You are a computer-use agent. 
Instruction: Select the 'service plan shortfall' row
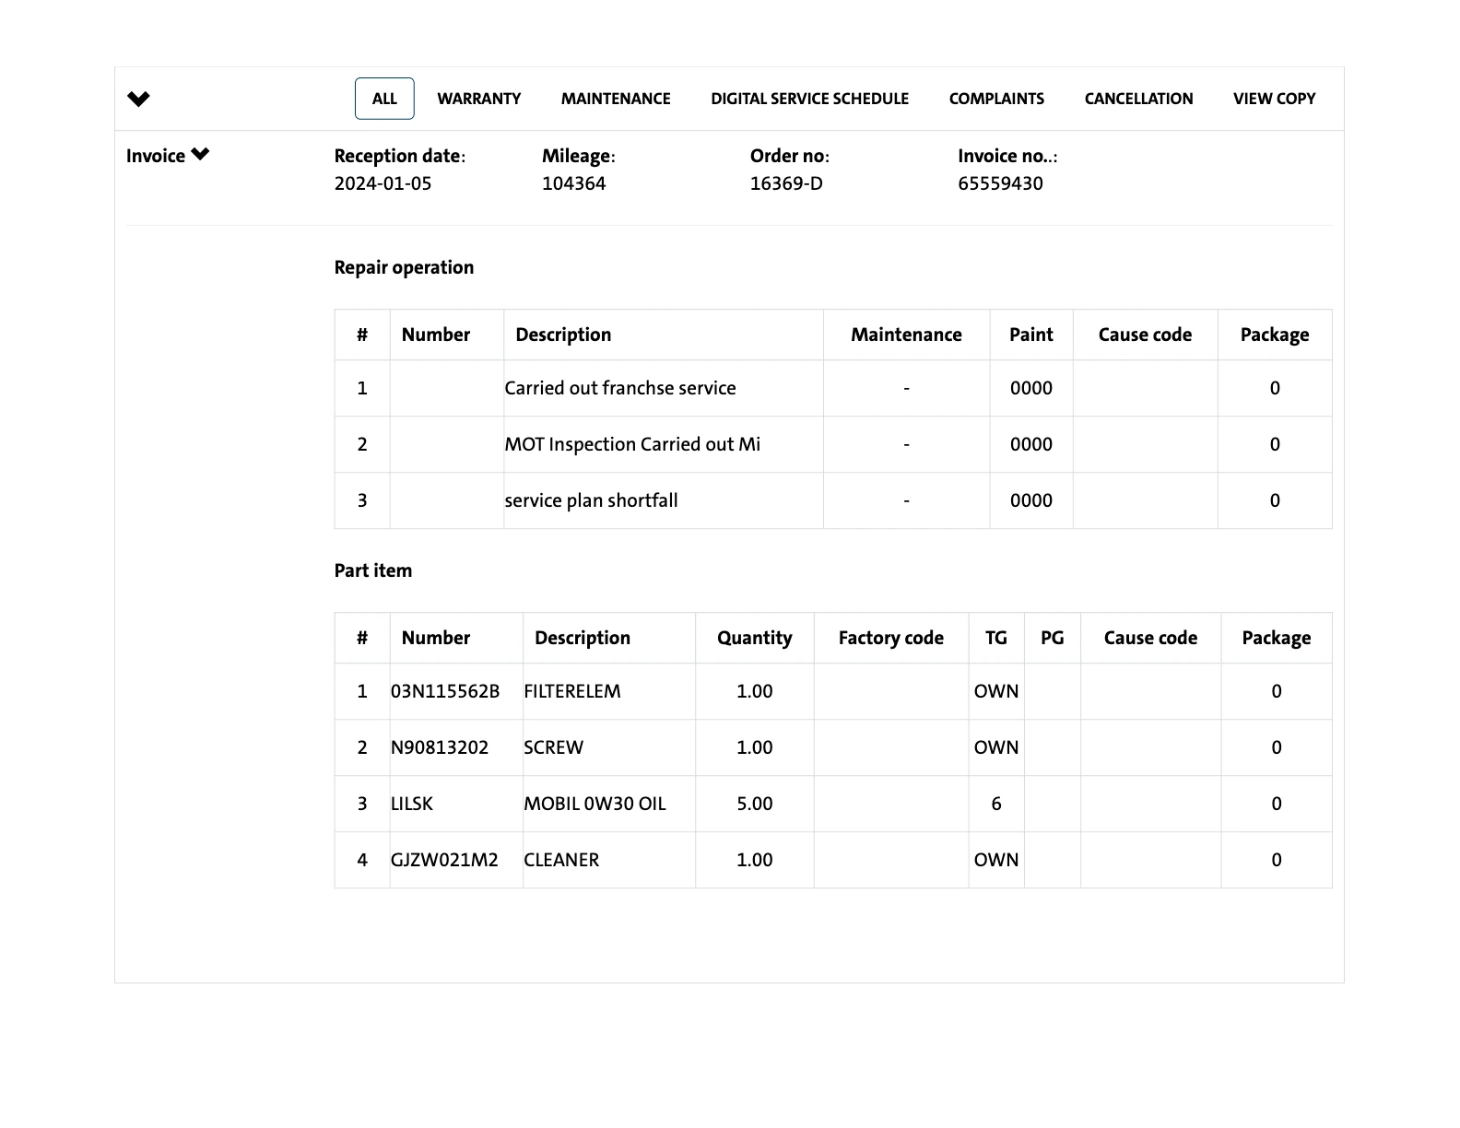tap(591, 500)
